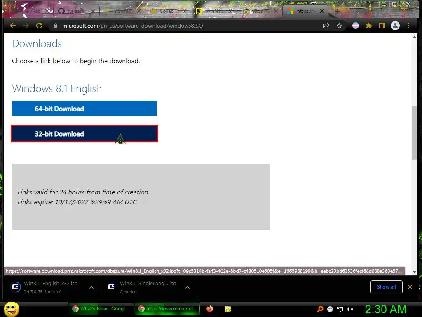Open a new browser tab
Screen dimensions: 422x317
coord(337,11)
